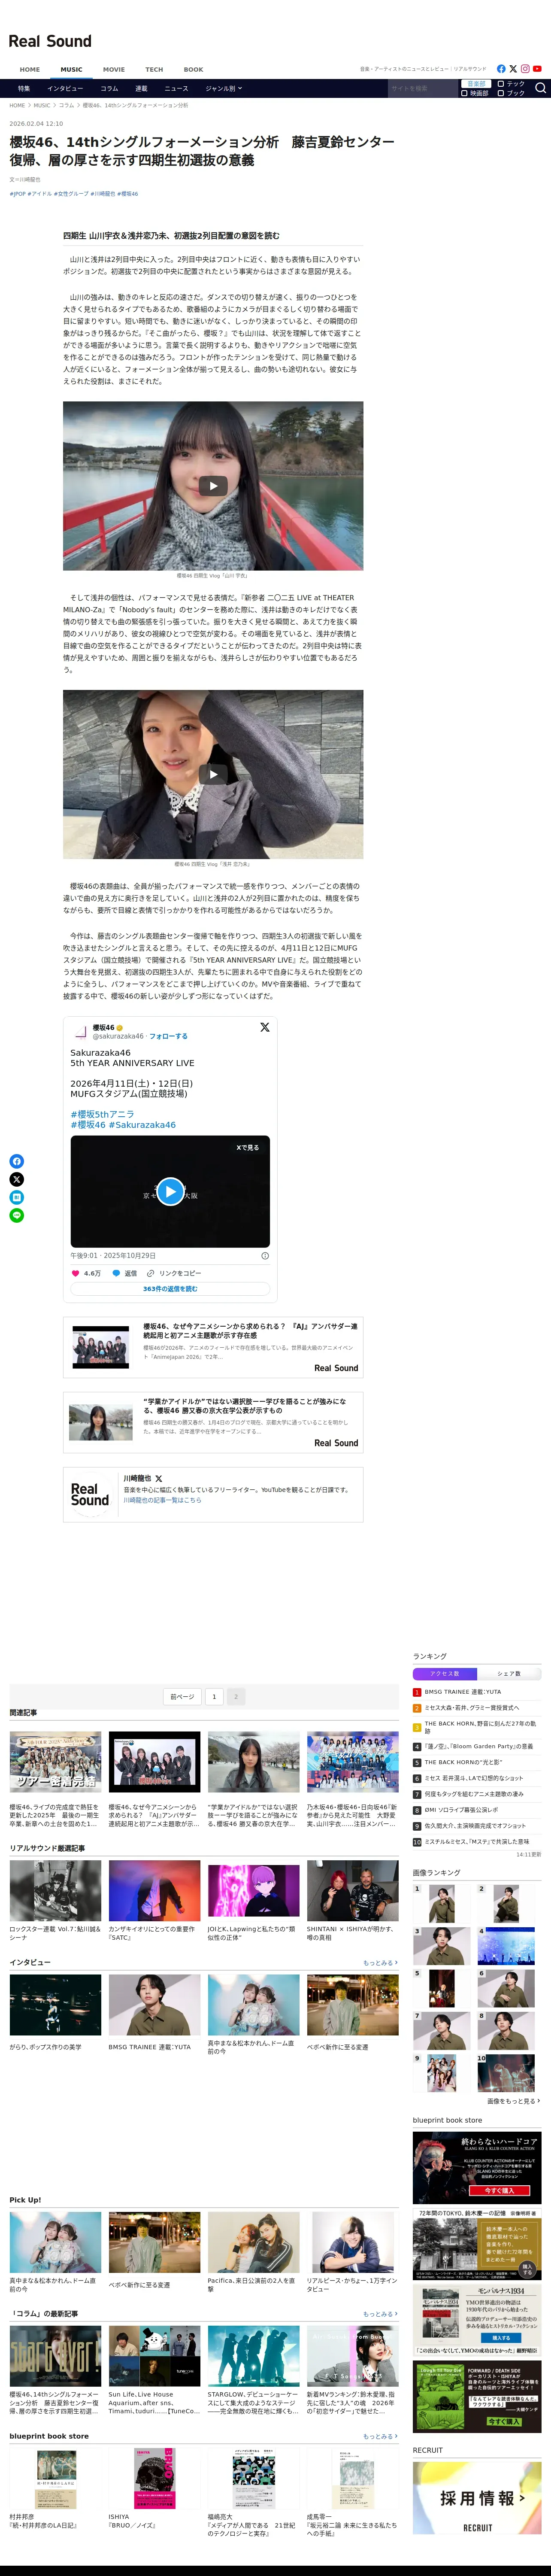Play embedded tweet video
This screenshot has width=551, height=2576.
click(x=170, y=1191)
